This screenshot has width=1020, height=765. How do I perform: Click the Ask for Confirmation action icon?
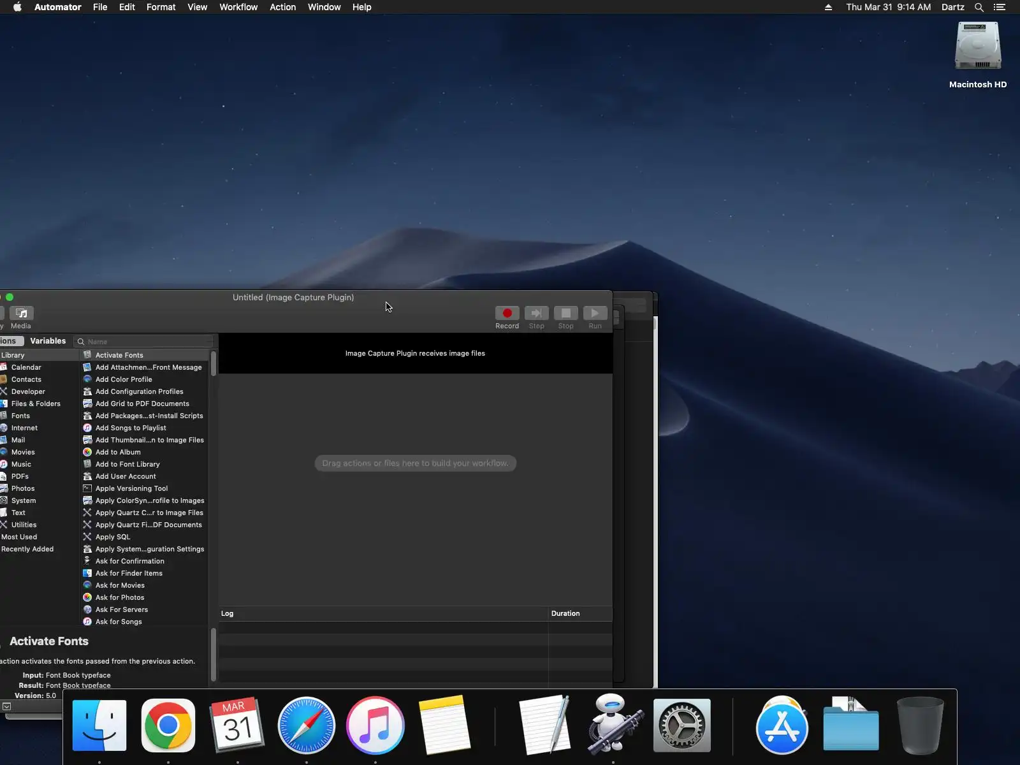point(87,561)
